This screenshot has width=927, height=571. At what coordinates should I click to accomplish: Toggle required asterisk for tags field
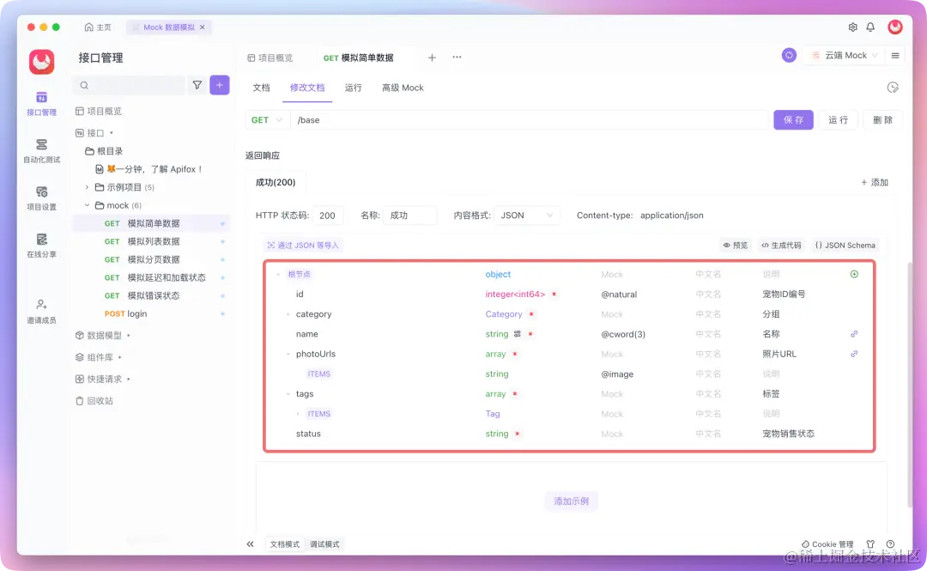(x=515, y=393)
